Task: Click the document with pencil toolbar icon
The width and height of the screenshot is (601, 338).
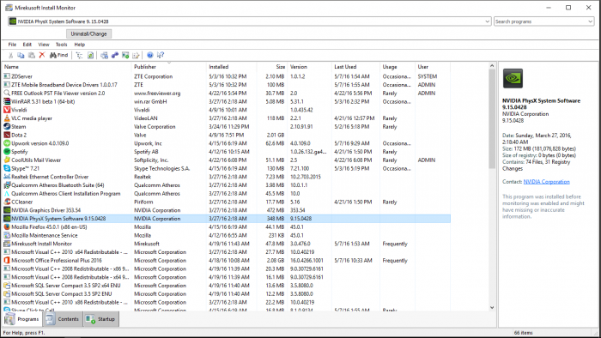Action: point(136,56)
